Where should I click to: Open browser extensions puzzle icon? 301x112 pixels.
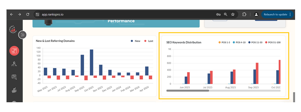[244, 14]
